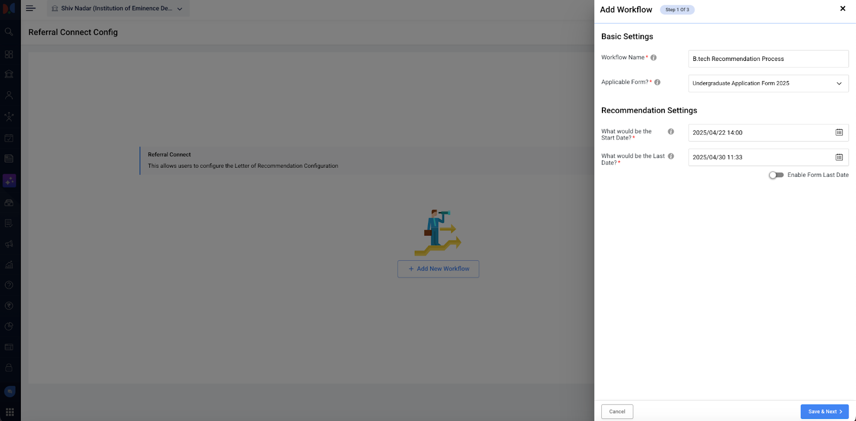Open the Shiv Nadar institution selector dropdown
Image resolution: width=856 pixels, height=421 pixels.
click(x=118, y=9)
